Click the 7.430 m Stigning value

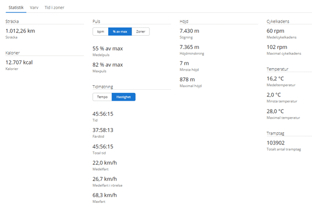click(189, 31)
